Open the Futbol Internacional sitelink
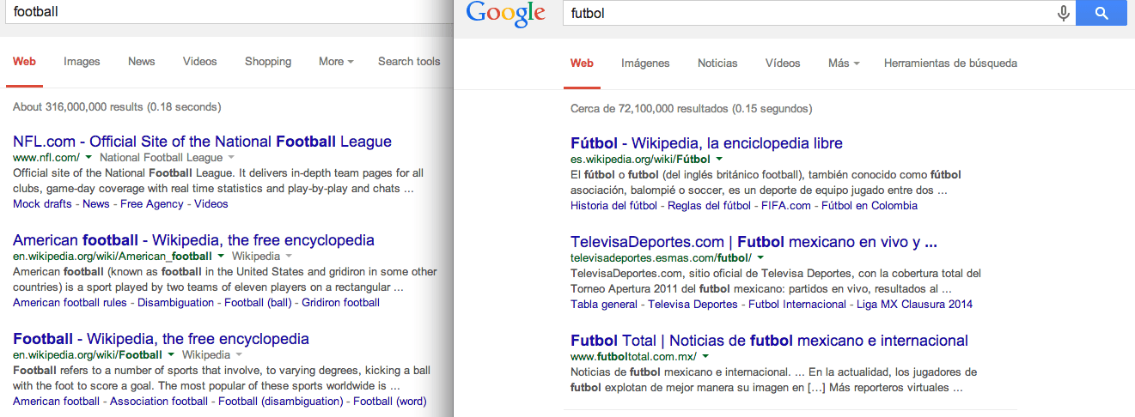Screen dimensions: 1135x417 click(x=797, y=305)
